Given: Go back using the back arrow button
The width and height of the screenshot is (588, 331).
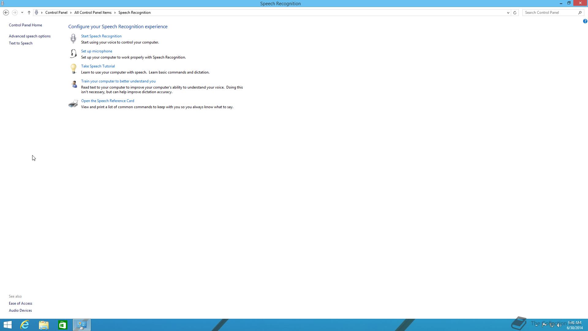Looking at the screenshot, I should point(6,13).
